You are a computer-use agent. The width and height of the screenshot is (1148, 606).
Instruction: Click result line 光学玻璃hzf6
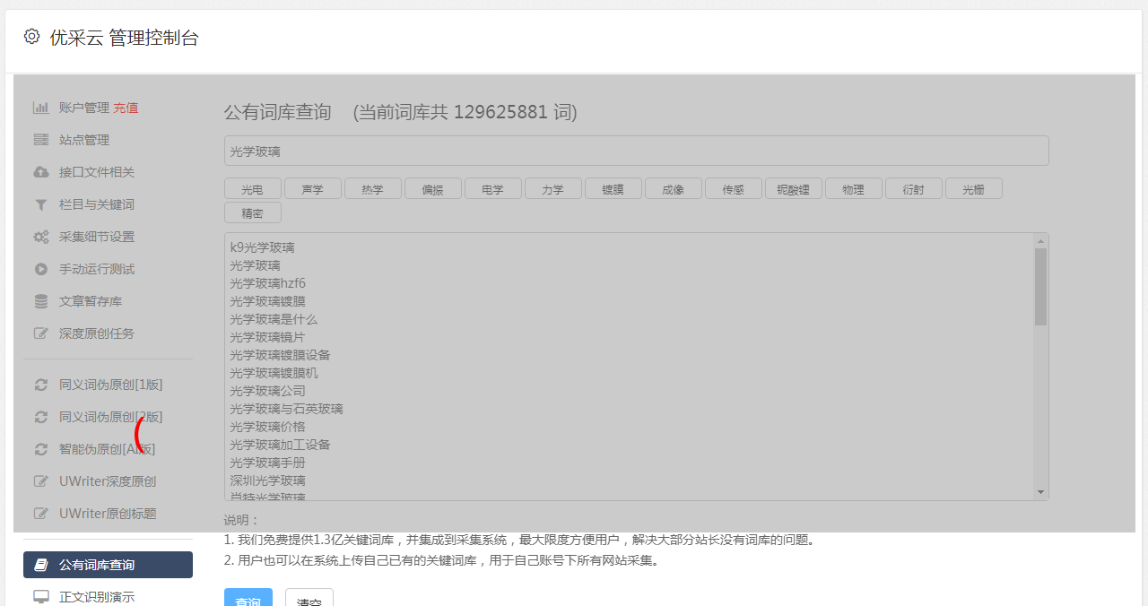coord(267,283)
